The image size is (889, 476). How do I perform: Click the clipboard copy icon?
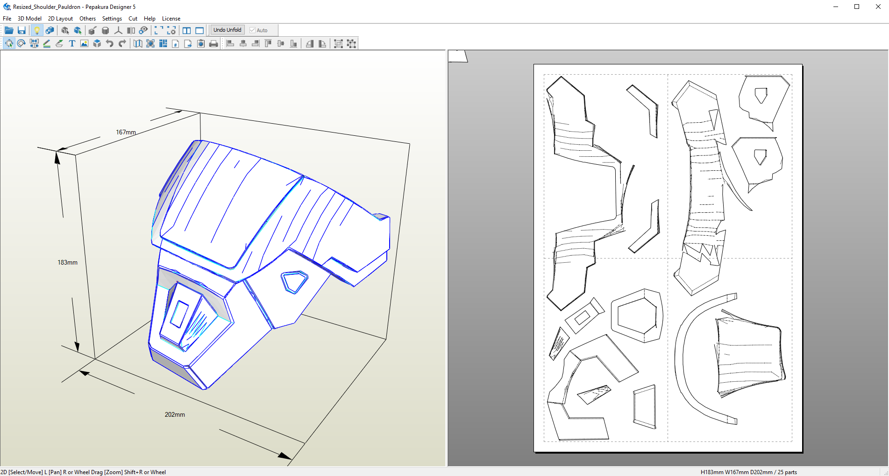tap(201, 43)
